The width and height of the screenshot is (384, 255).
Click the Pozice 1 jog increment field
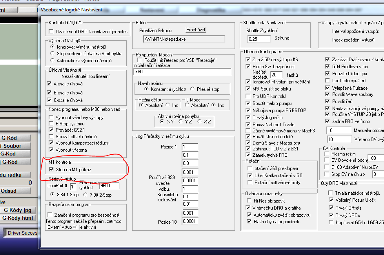pyautogui.click(x=190, y=146)
